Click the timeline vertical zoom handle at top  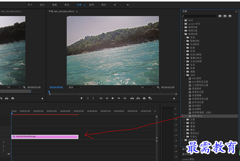click(x=156, y=116)
